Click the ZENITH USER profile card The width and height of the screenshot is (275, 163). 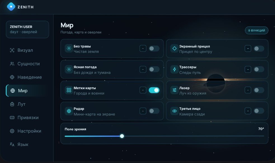tap(27, 29)
